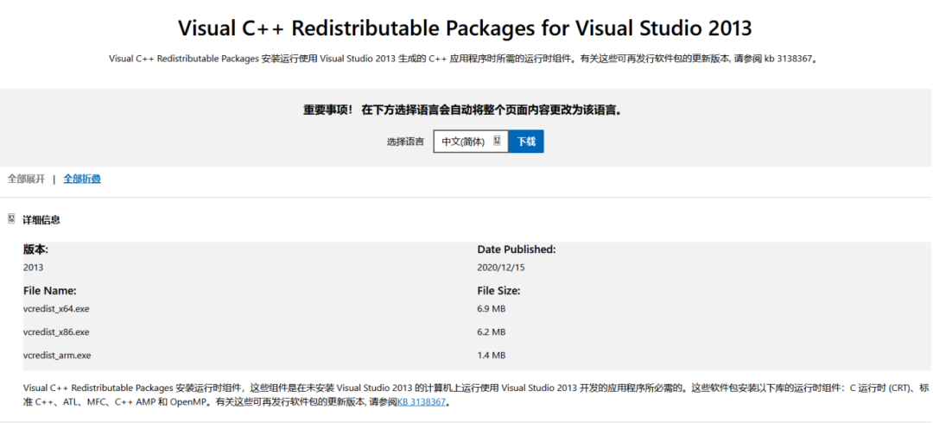Click the 2020/12/15 published date
The image size is (933, 423).
coord(501,267)
